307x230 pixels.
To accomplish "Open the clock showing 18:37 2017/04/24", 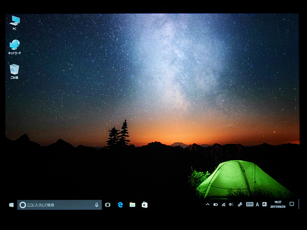I will coord(278,204).
